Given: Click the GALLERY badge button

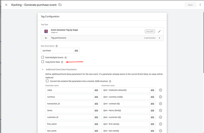Looking at the screenshot, I should pyautogui.click(x=150, y=31).
